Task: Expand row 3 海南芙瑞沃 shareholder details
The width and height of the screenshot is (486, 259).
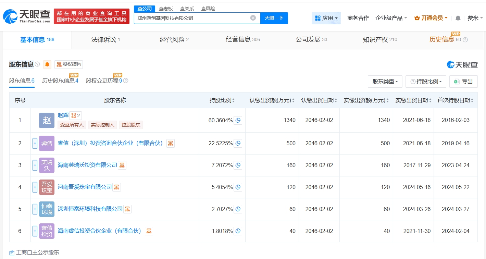Action: tap(35, 165)
